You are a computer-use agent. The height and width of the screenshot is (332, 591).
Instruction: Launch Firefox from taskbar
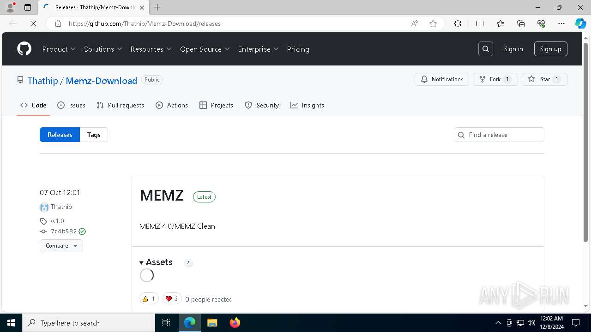point(235,323)
